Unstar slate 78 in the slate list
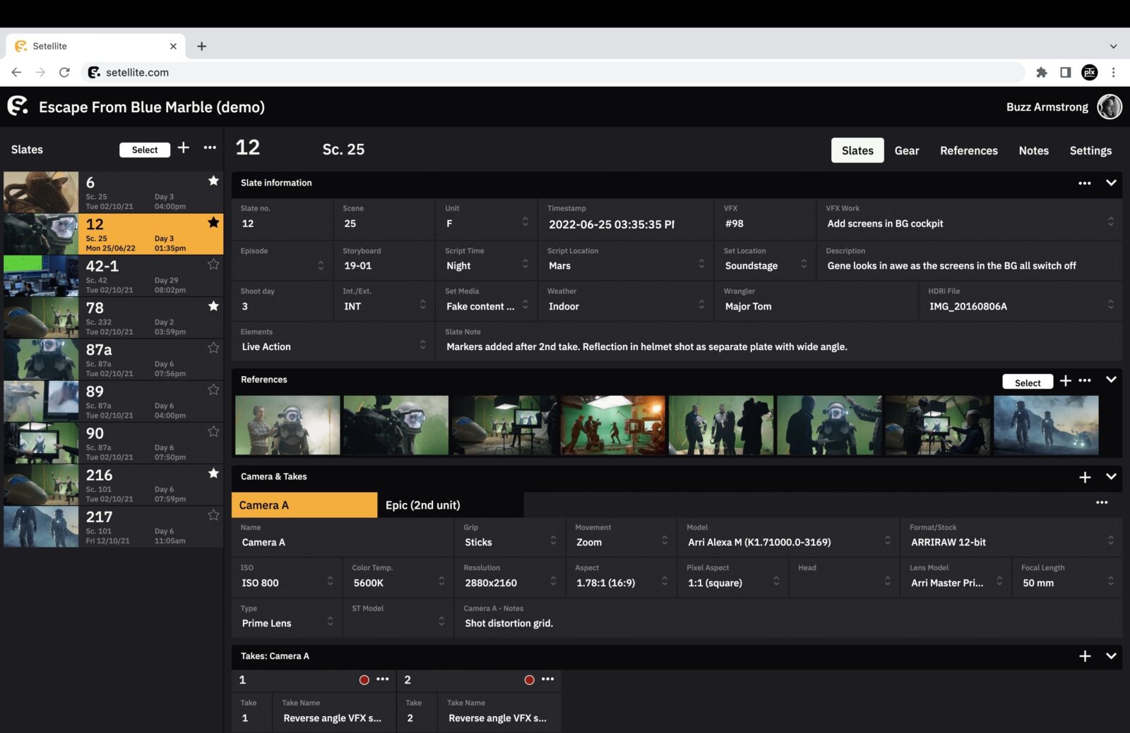Screen dimensions: 1130x733 pyautogui.click(x=213, y=306)
